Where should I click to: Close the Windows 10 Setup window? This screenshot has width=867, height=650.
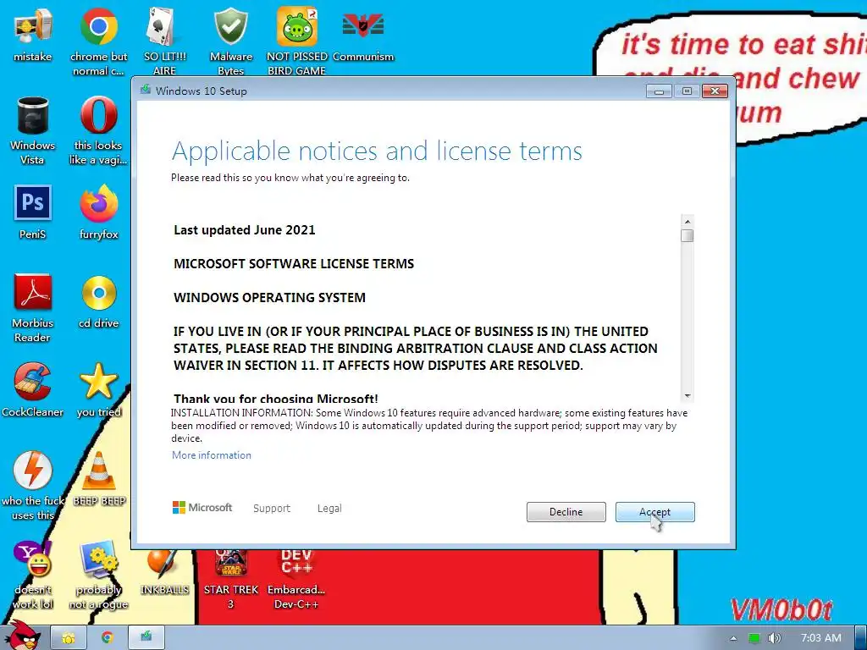pyautogui.click(x=715, y=91)
